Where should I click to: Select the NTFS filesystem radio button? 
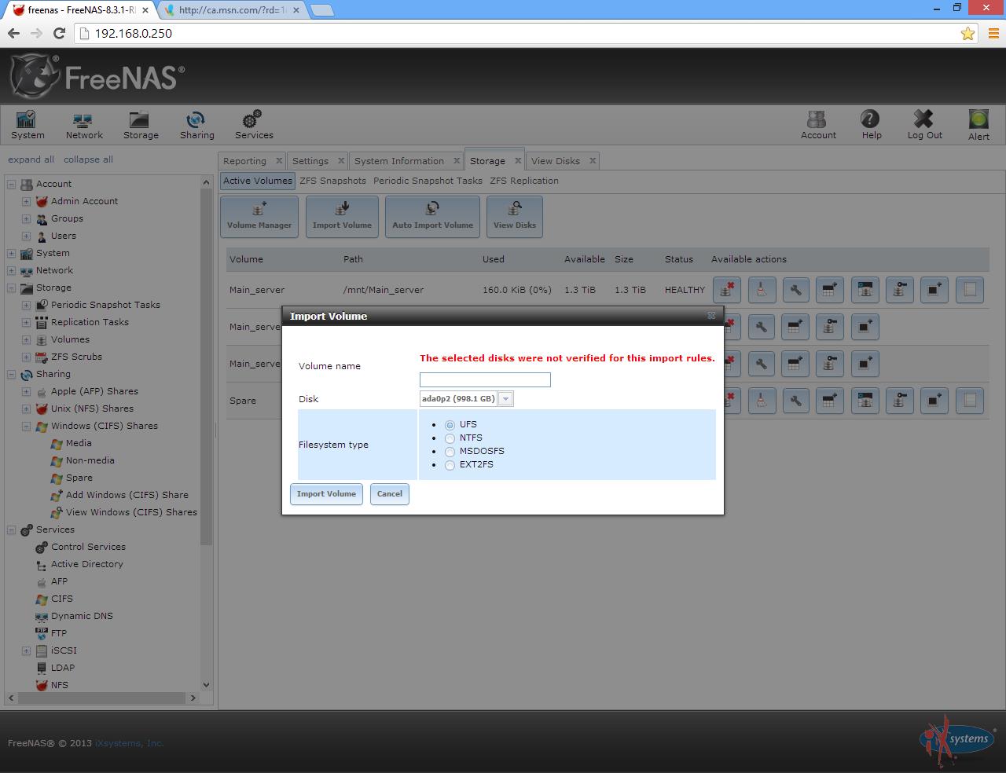tap(450, 438)
